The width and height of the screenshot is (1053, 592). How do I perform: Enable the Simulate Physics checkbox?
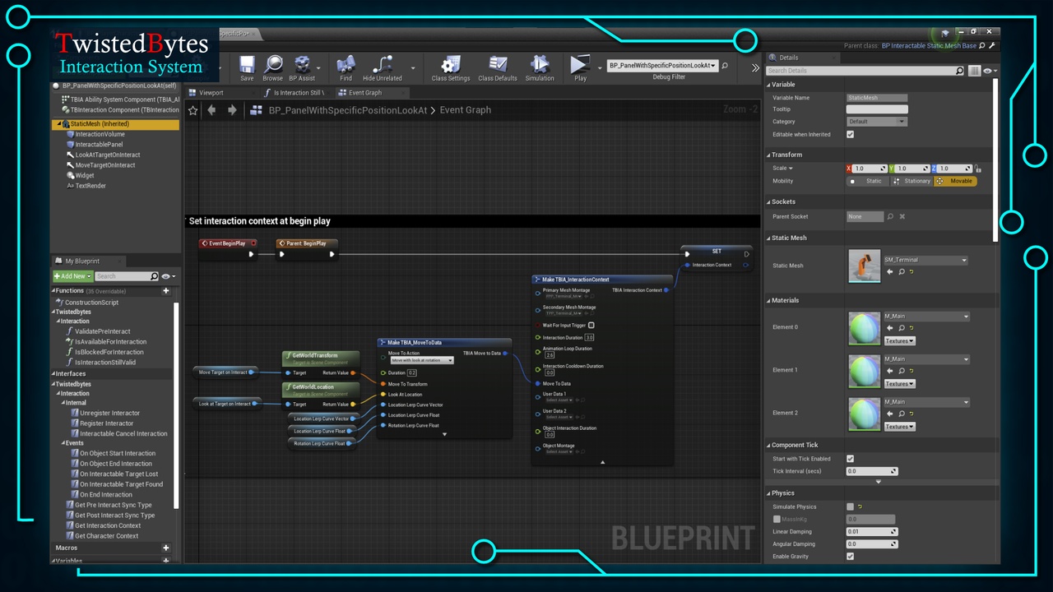pyautogui.click(x=850, y=507)
